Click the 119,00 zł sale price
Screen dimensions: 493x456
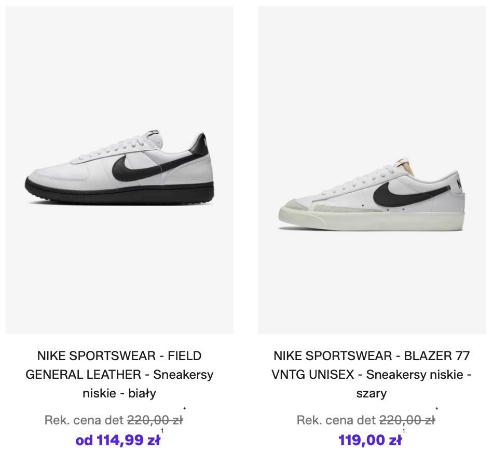370,440
